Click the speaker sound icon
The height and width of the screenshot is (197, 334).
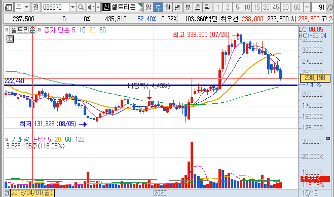(91, 7)
